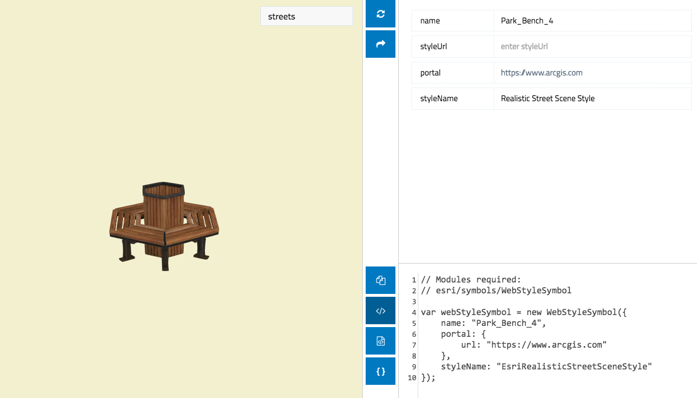Viewport: 697px width, 398px height.
Task: Click the share arrow button
Action: click(x=381, y=44)
